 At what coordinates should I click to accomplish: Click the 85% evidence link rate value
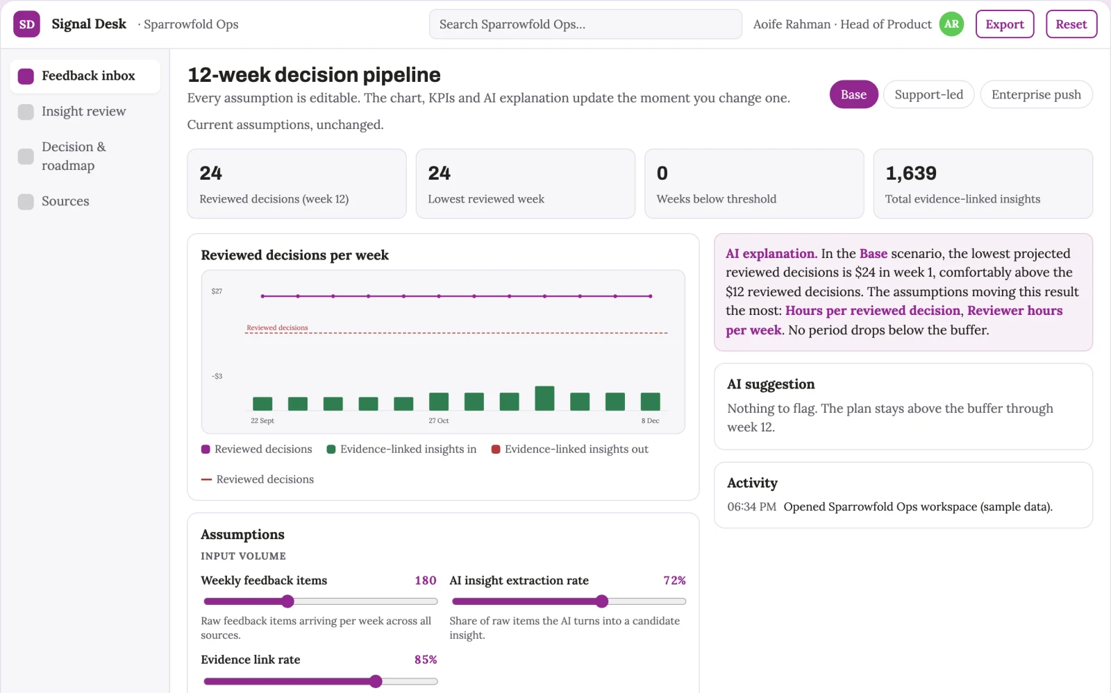(x=425, y=660)
